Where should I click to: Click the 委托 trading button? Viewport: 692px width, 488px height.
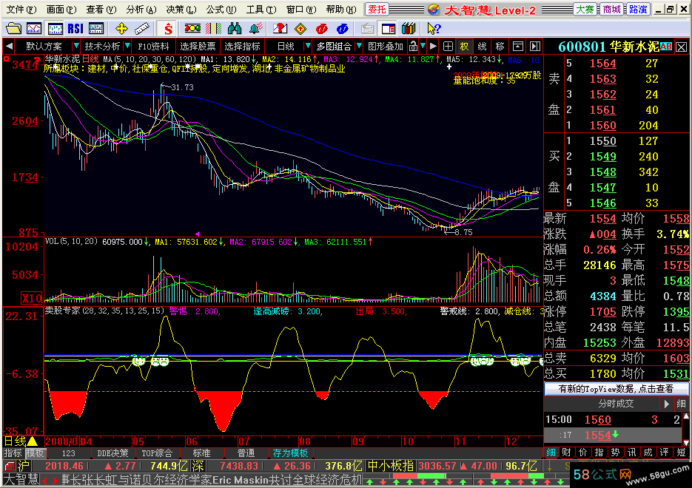(x=377, y=10)
